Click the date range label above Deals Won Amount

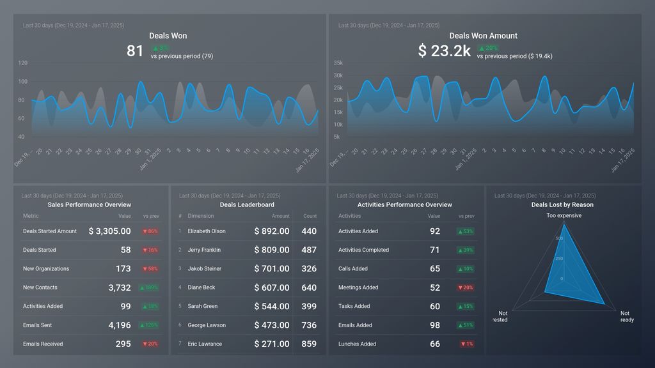pyautogui.click(x=389, y=26)
